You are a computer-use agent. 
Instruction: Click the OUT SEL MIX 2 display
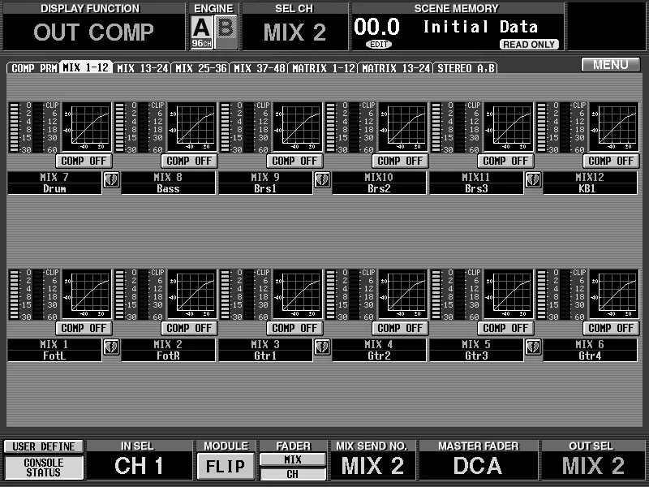(593, 466)
